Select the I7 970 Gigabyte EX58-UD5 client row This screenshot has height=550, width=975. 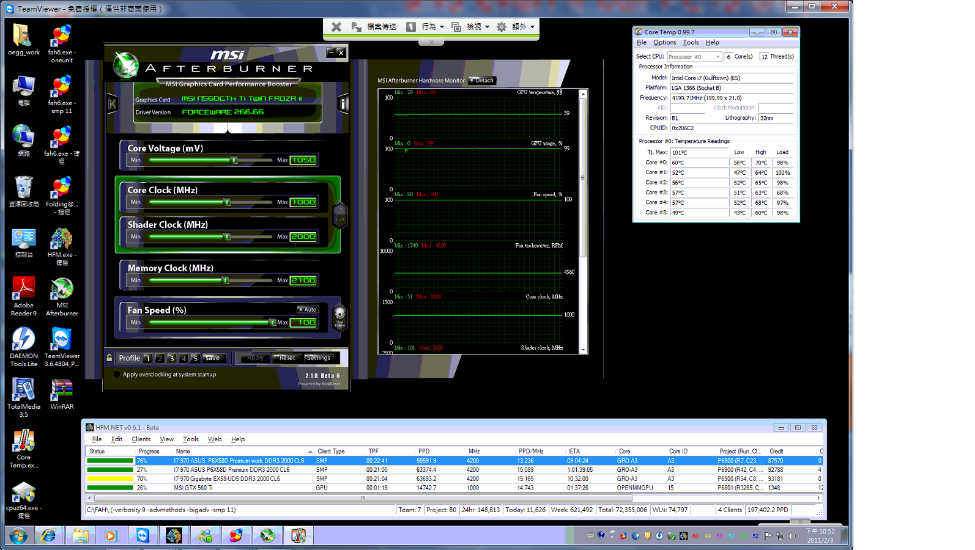point(454,479)
